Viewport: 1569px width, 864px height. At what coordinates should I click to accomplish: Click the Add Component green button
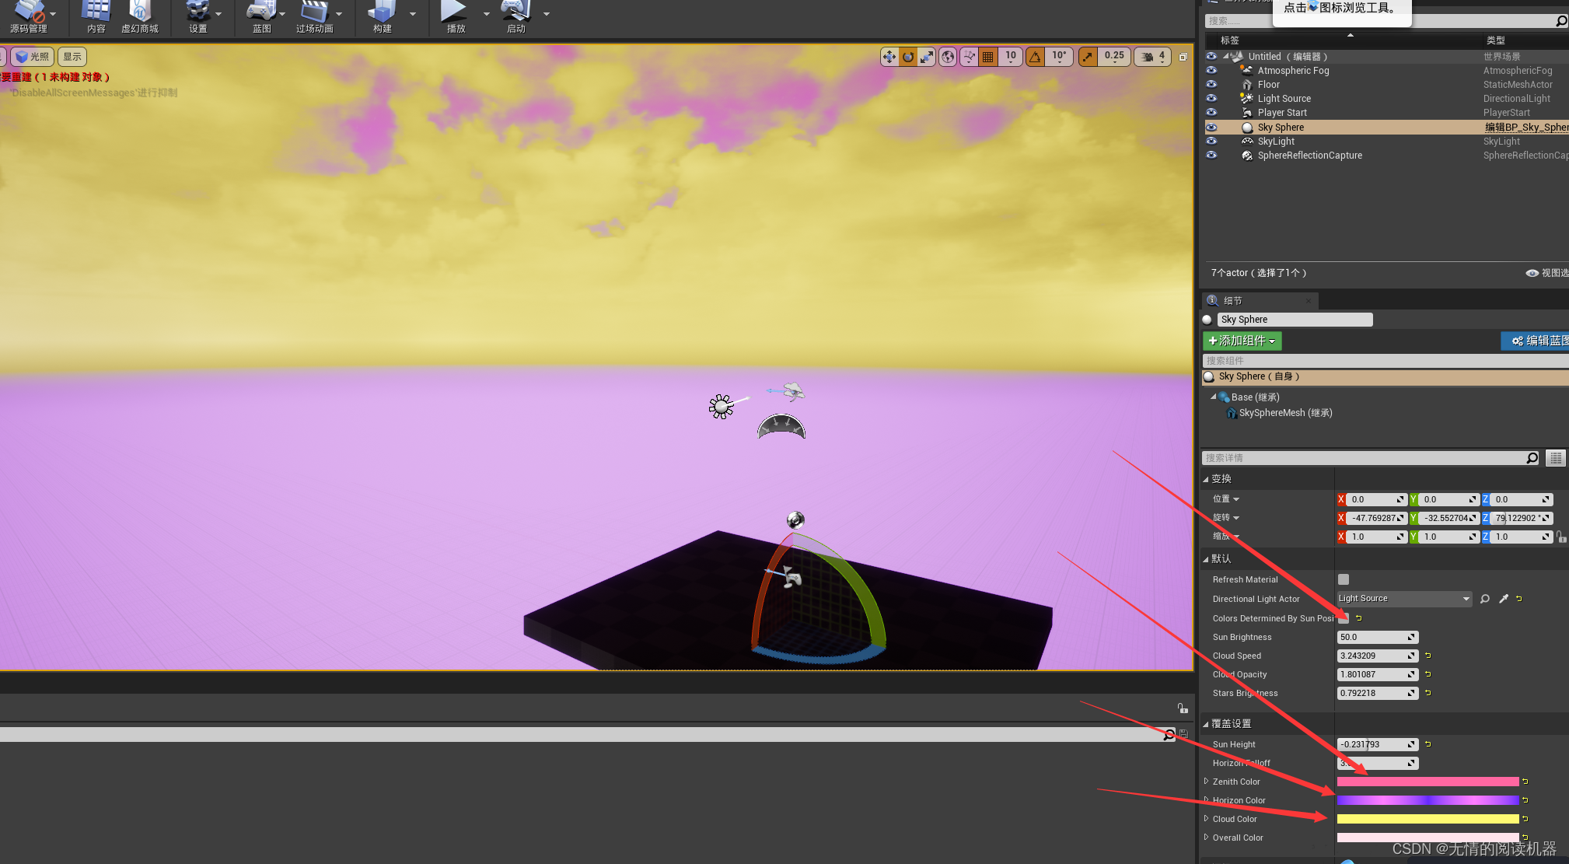(1242, 341)
